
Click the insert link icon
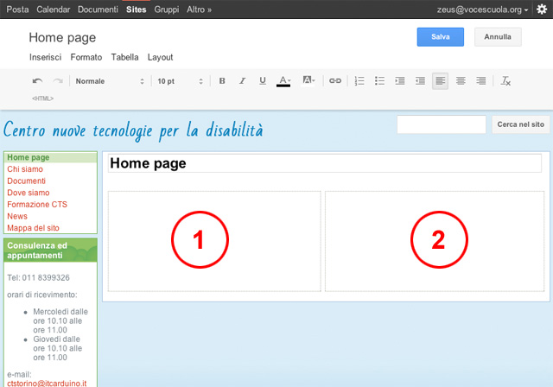pyautogui.click(x=335, y=81)
